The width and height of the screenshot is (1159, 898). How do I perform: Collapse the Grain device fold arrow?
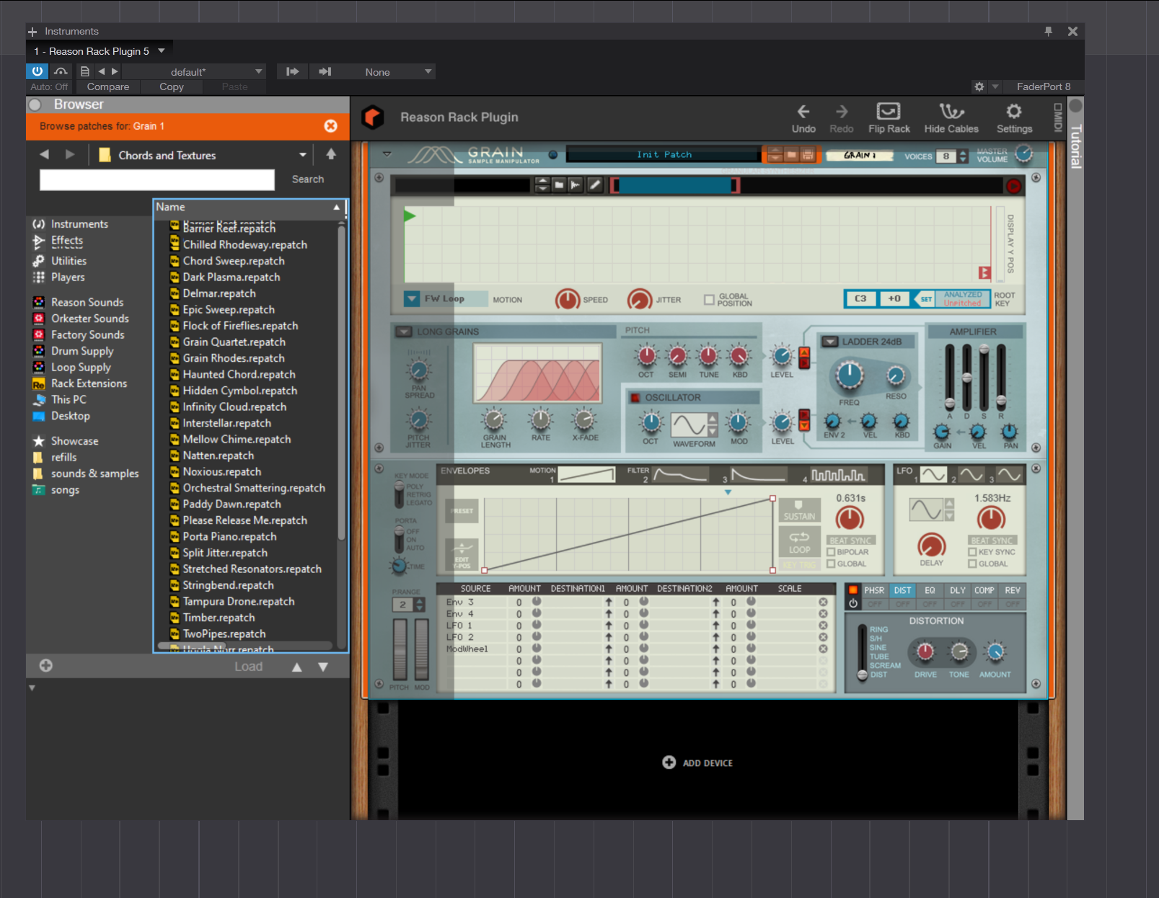[387, 154]
